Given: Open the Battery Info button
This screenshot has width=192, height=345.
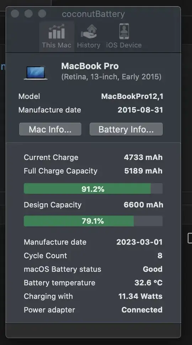Looking at the screenshot, I should [126, 129].
